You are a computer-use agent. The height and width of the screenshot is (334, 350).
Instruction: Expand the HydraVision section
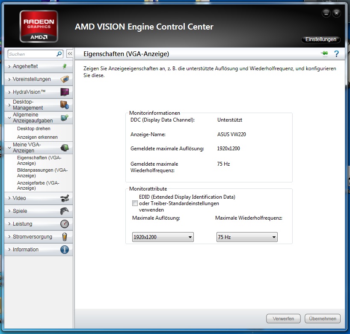[39, 92]
